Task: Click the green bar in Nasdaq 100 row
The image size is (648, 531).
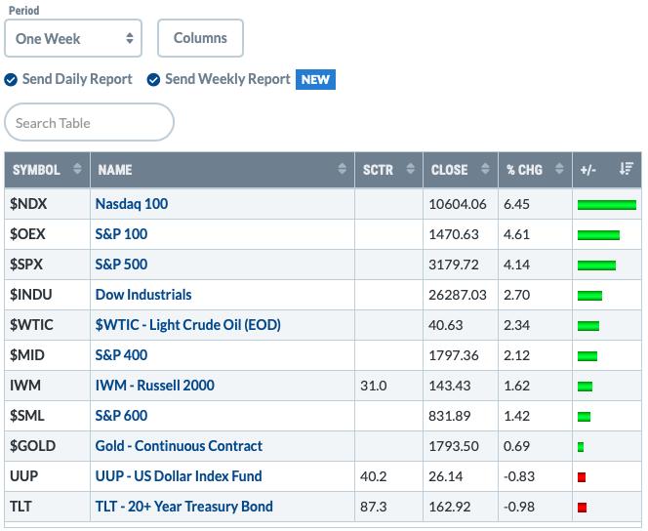Action: (607, 205)
